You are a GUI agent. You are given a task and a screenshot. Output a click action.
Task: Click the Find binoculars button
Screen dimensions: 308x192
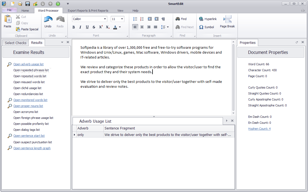tap(181, 19)
